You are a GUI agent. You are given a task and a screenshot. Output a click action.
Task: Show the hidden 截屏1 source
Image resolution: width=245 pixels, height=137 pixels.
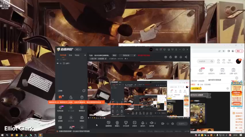point(58,59)
